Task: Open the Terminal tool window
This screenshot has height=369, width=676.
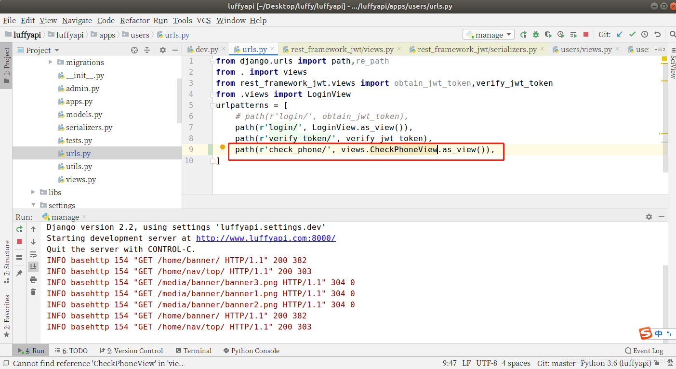Action: tap(193, 351)
